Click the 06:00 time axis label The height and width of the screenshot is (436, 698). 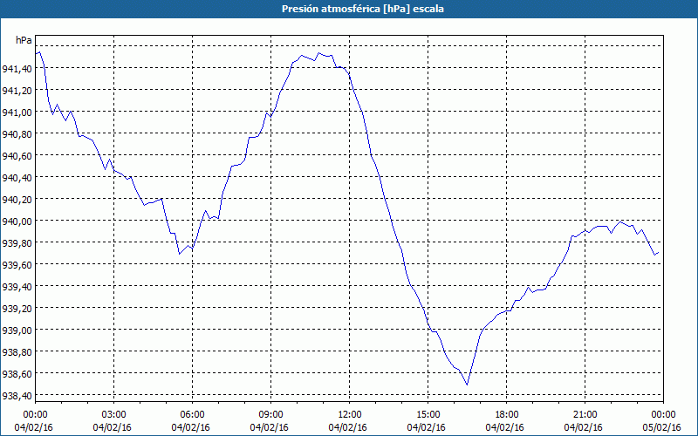(x=192, y=415)
